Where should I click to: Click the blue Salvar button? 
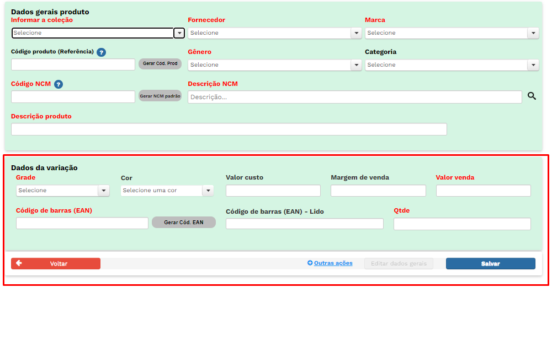point(490,264)
